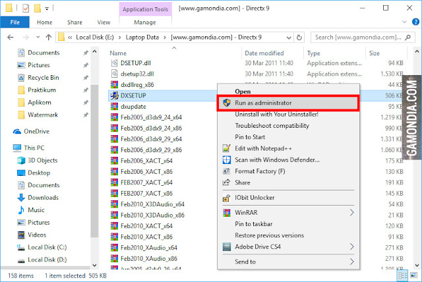Switch to the View ribbon tab
Image resolution: width=422 pixels, height=282 pixels.
[104, 22]
